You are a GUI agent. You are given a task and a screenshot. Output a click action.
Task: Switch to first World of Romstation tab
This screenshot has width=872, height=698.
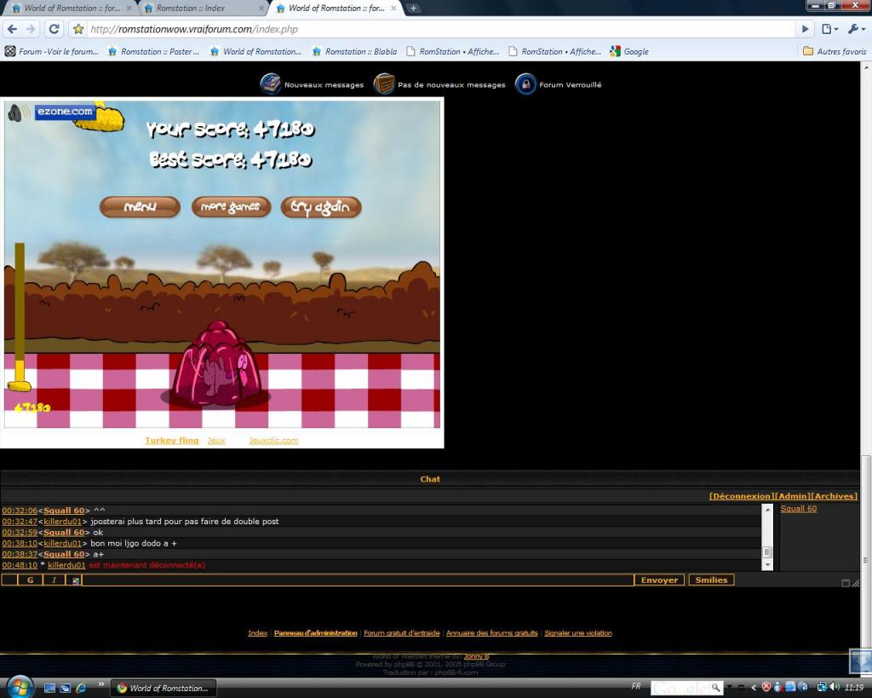72,8
